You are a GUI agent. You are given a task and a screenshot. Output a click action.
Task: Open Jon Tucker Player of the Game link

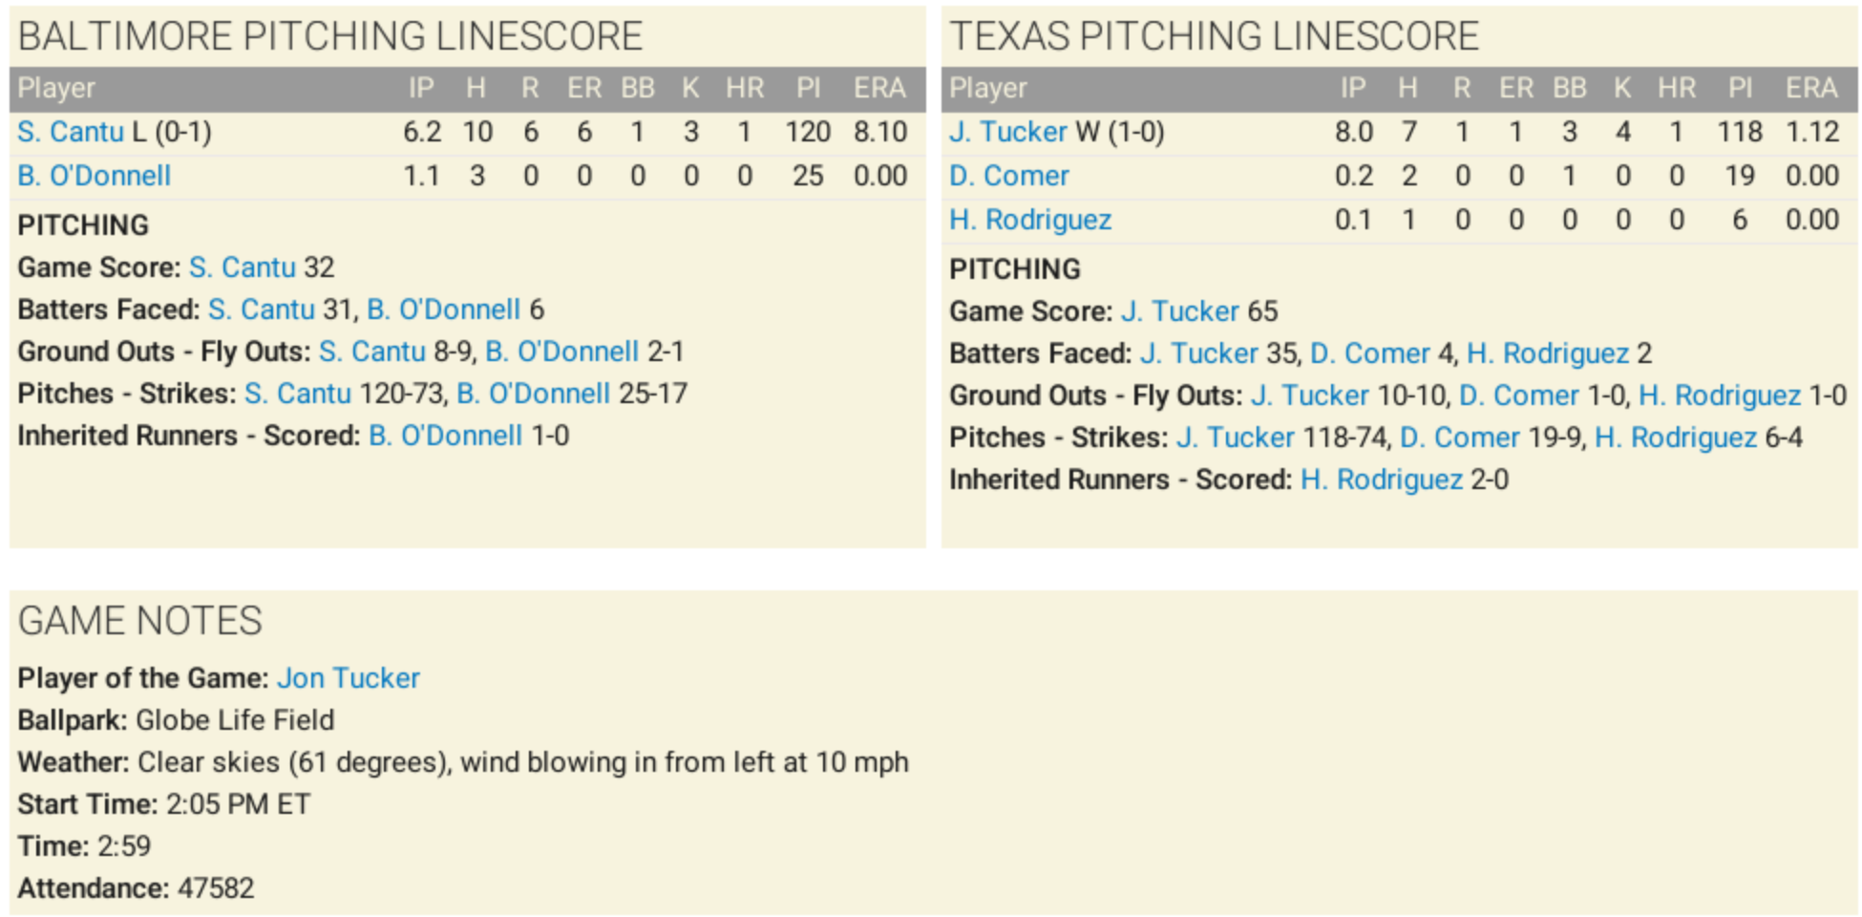click(x=348, y=678)
